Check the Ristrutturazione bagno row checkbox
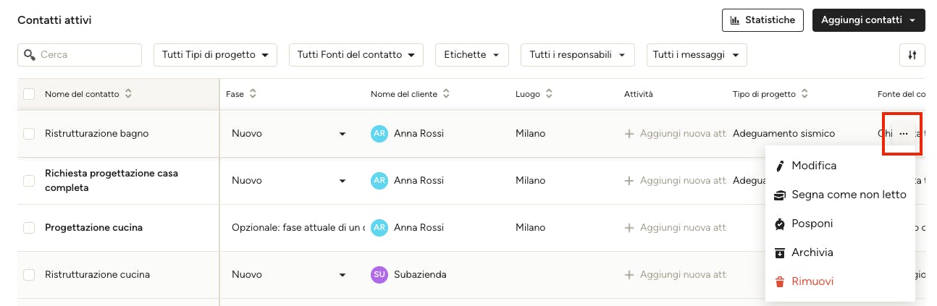Viewport: 937px width, 306px height. pos(29,134)
